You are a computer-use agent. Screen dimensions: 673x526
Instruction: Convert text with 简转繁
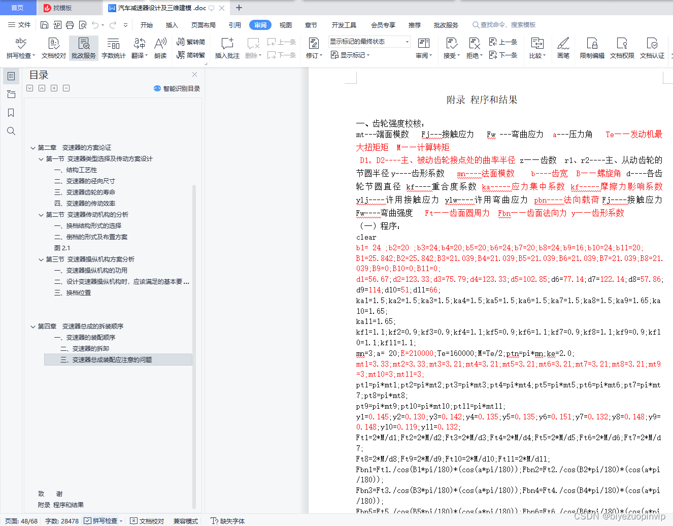coord(191,55)
